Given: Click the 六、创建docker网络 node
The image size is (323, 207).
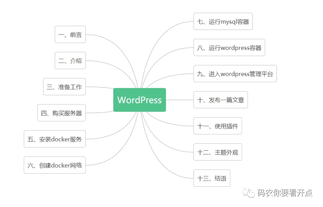Looking at the screenshot, I should click(x=55, y=165).
